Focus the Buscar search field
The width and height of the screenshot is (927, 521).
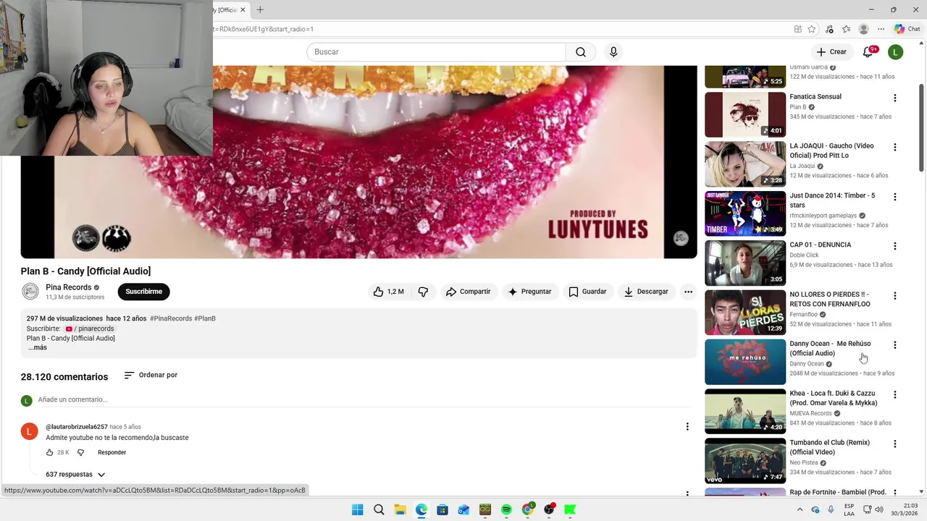(x=436, y=52)
